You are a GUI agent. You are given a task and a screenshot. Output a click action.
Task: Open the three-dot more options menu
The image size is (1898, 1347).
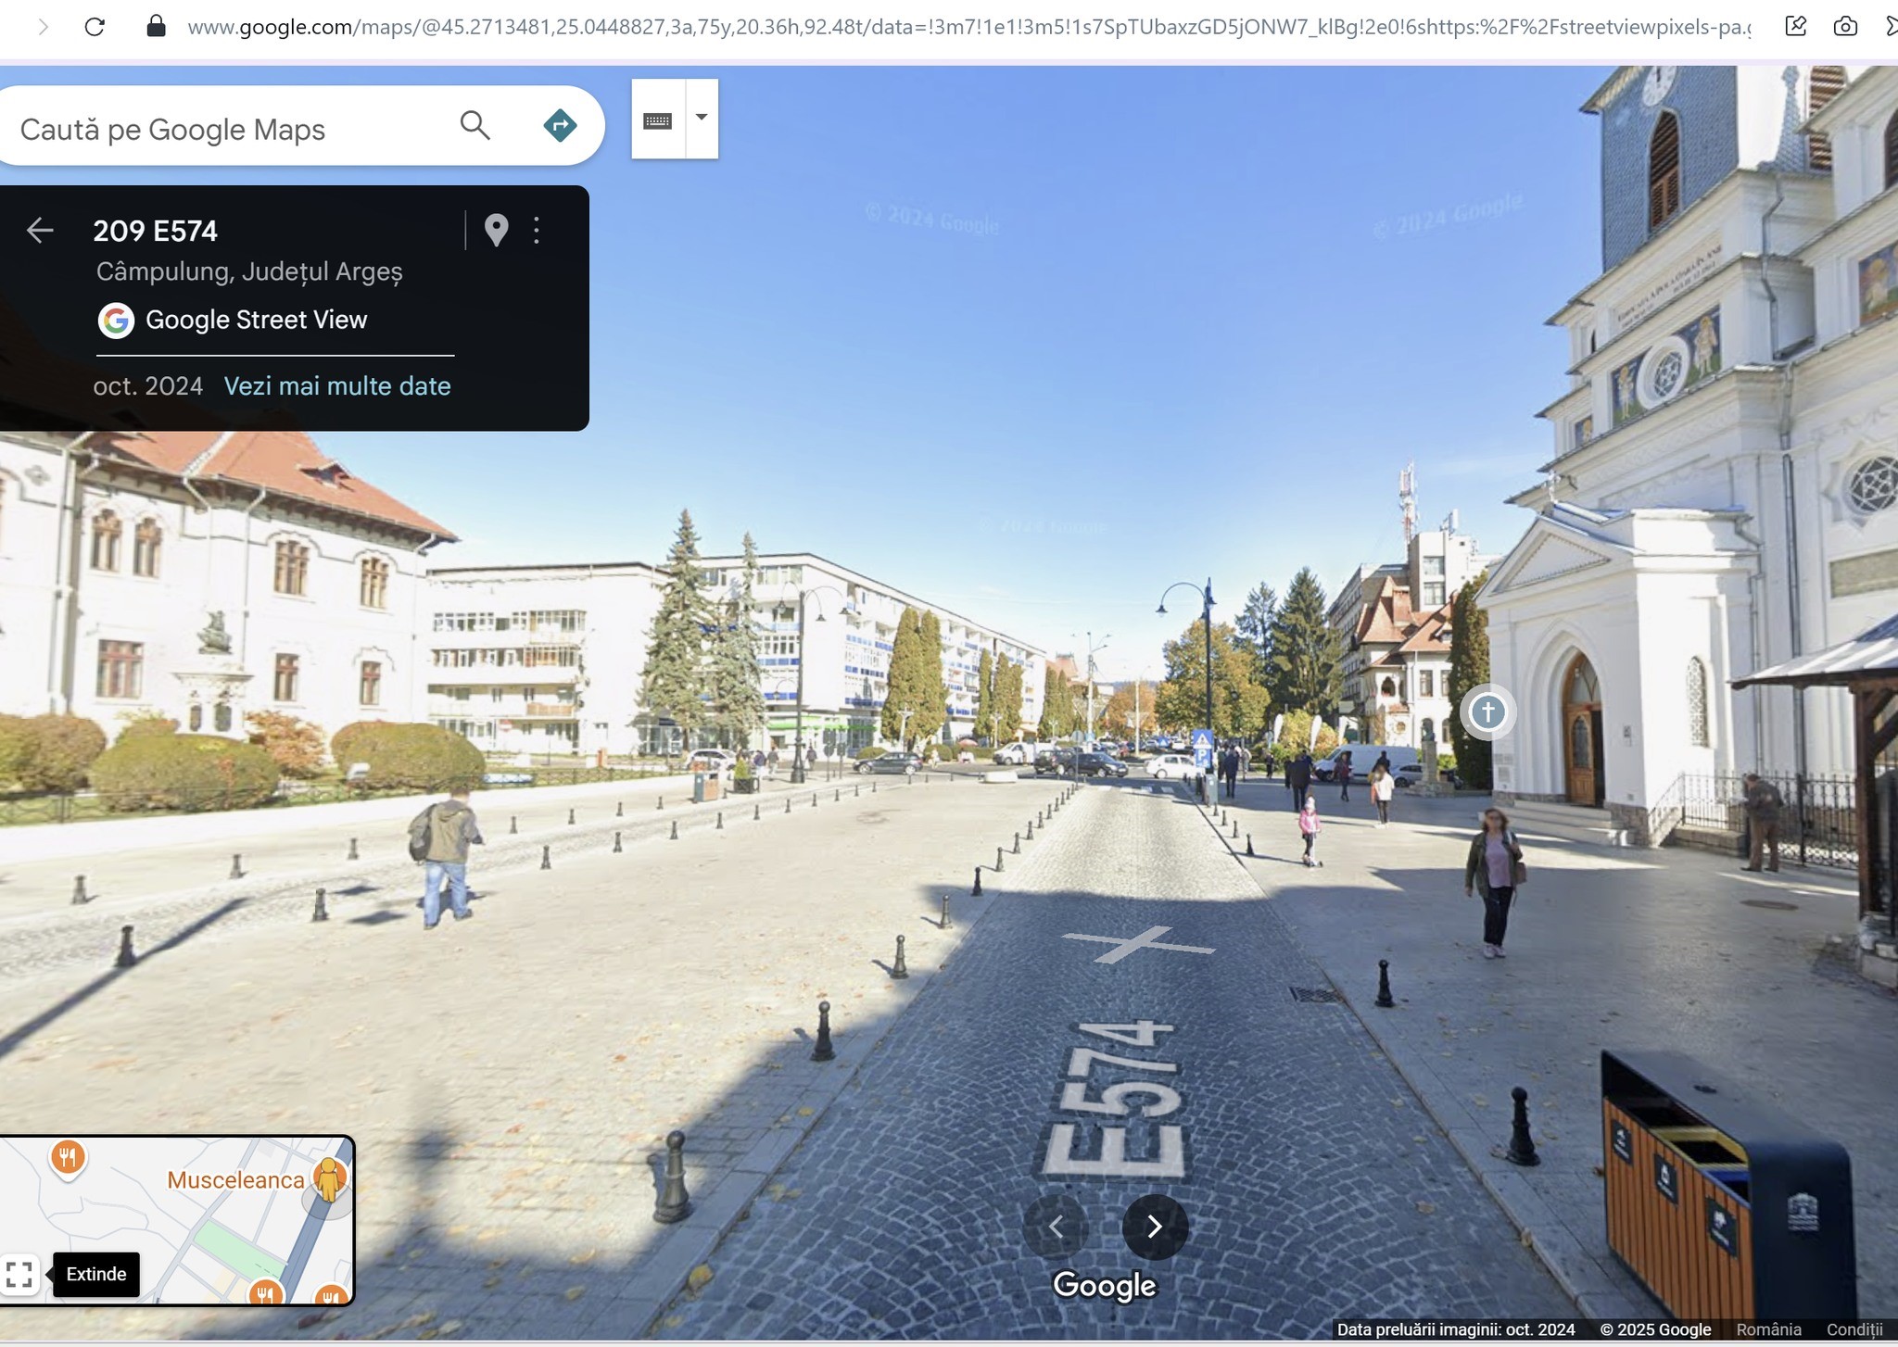coord(537,230)
